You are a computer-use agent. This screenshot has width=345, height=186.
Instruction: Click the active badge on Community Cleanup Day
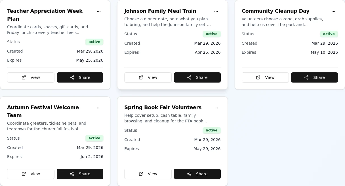coord(329,34)
